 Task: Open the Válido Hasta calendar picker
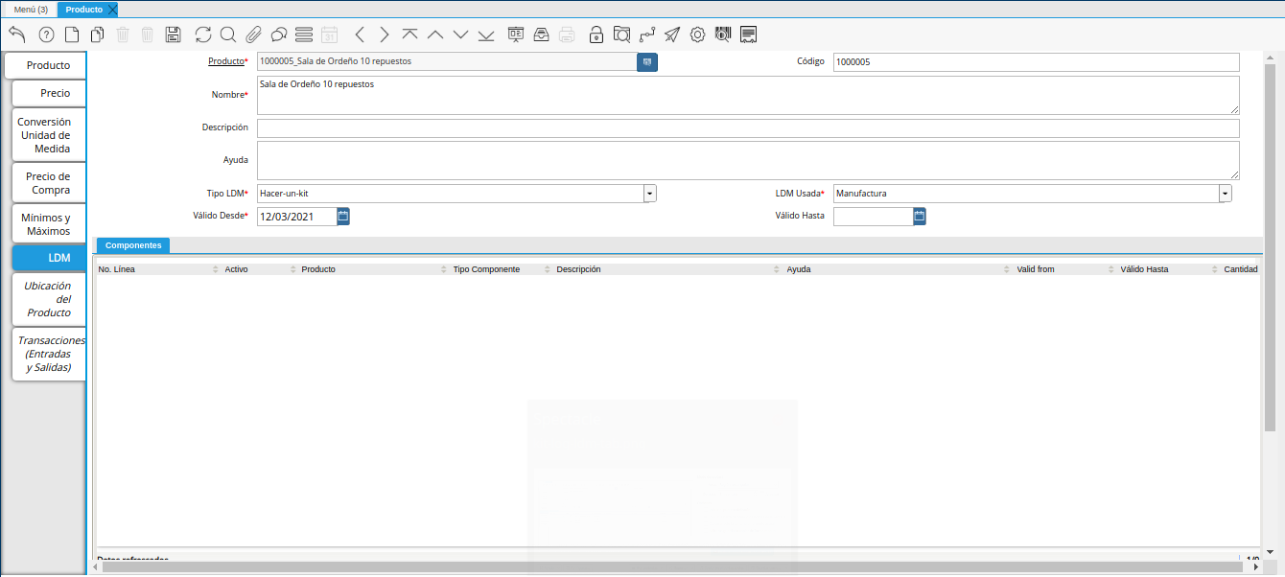(x=919, y=217)
